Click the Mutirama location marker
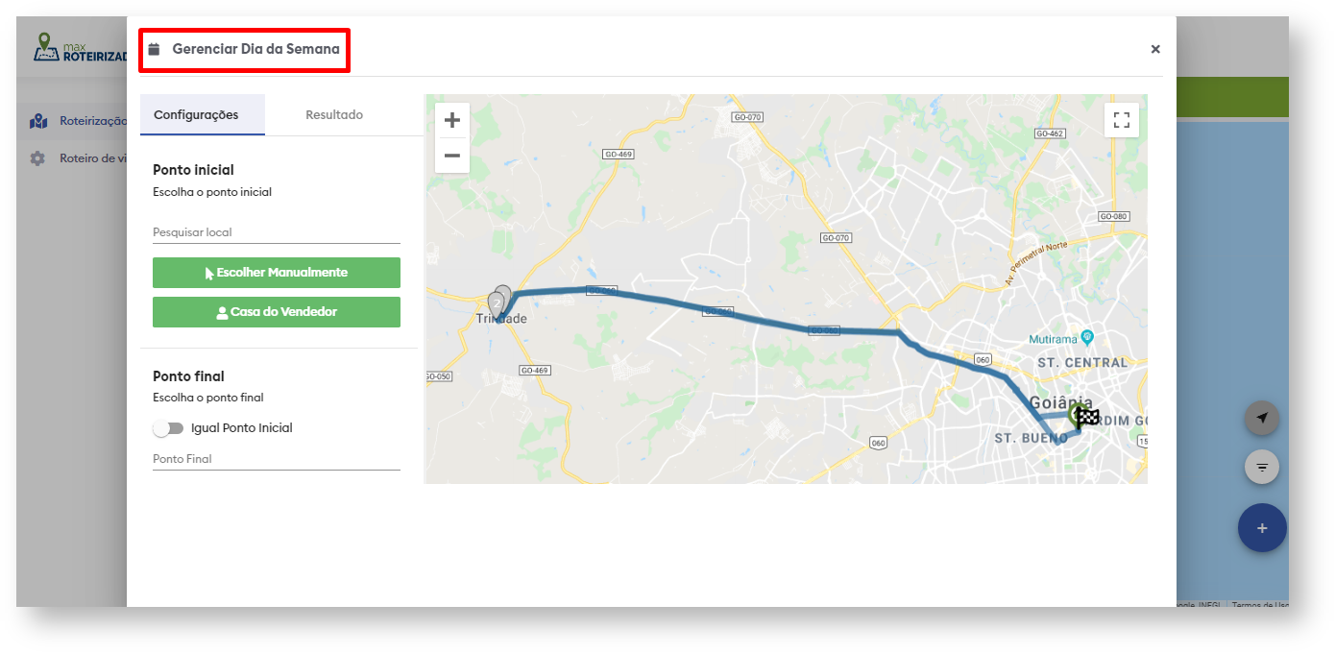Screen dimensions: 1335x653 point(1087,337)
